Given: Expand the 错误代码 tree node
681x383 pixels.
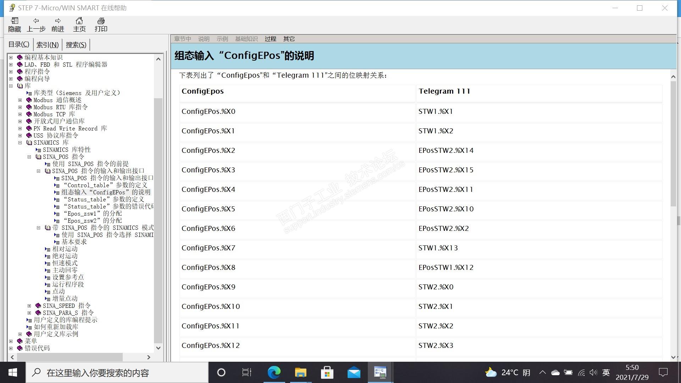Looking at the screenshot, I should [x=11, y=348].
